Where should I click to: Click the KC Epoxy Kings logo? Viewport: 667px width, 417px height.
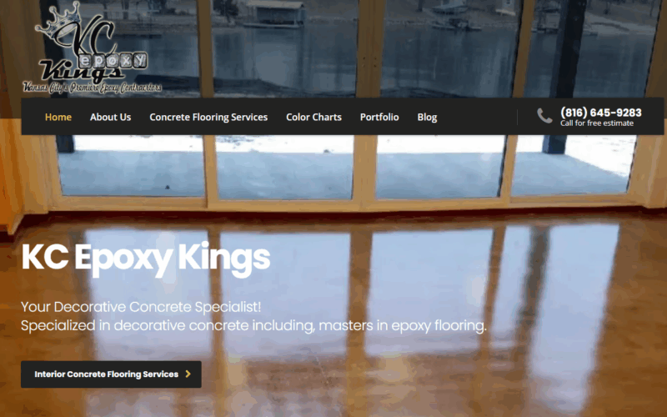(x=93, y=48)
